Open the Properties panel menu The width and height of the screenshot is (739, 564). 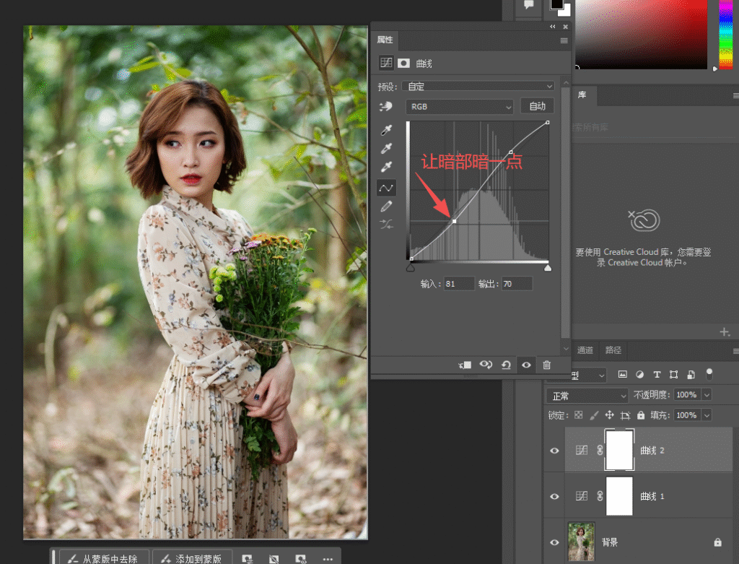coord(564,40)
